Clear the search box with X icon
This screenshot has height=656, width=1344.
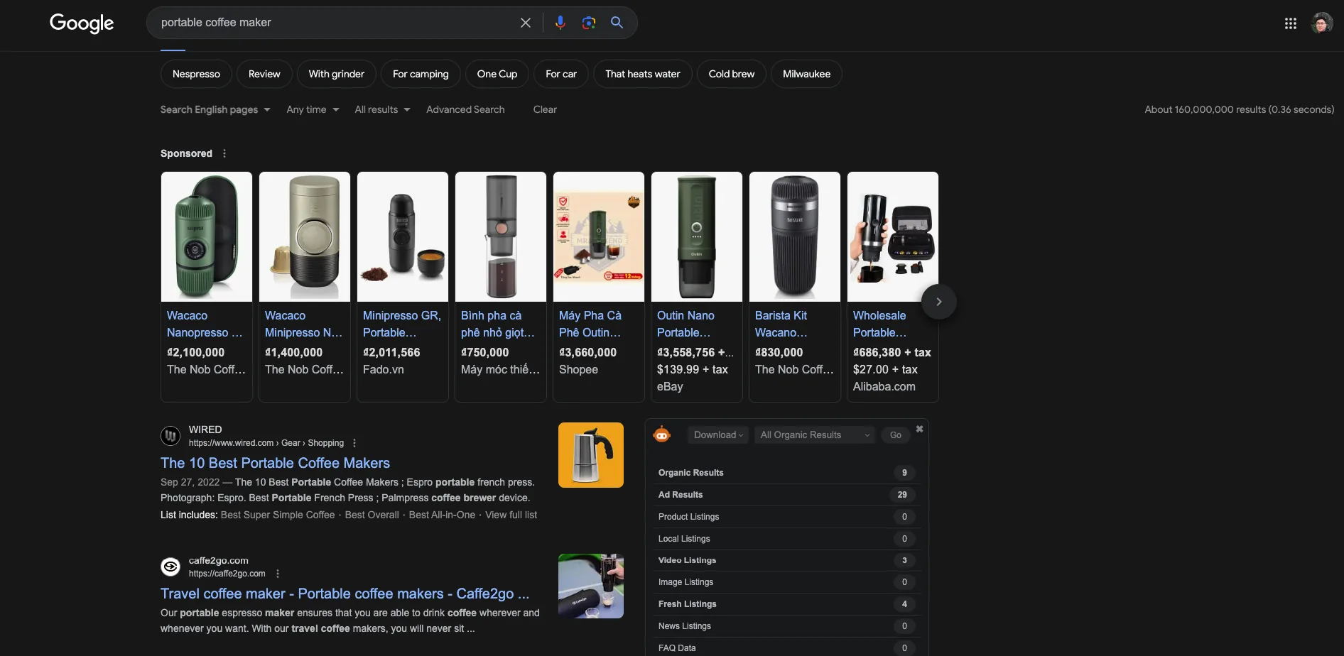pos(526,23)
